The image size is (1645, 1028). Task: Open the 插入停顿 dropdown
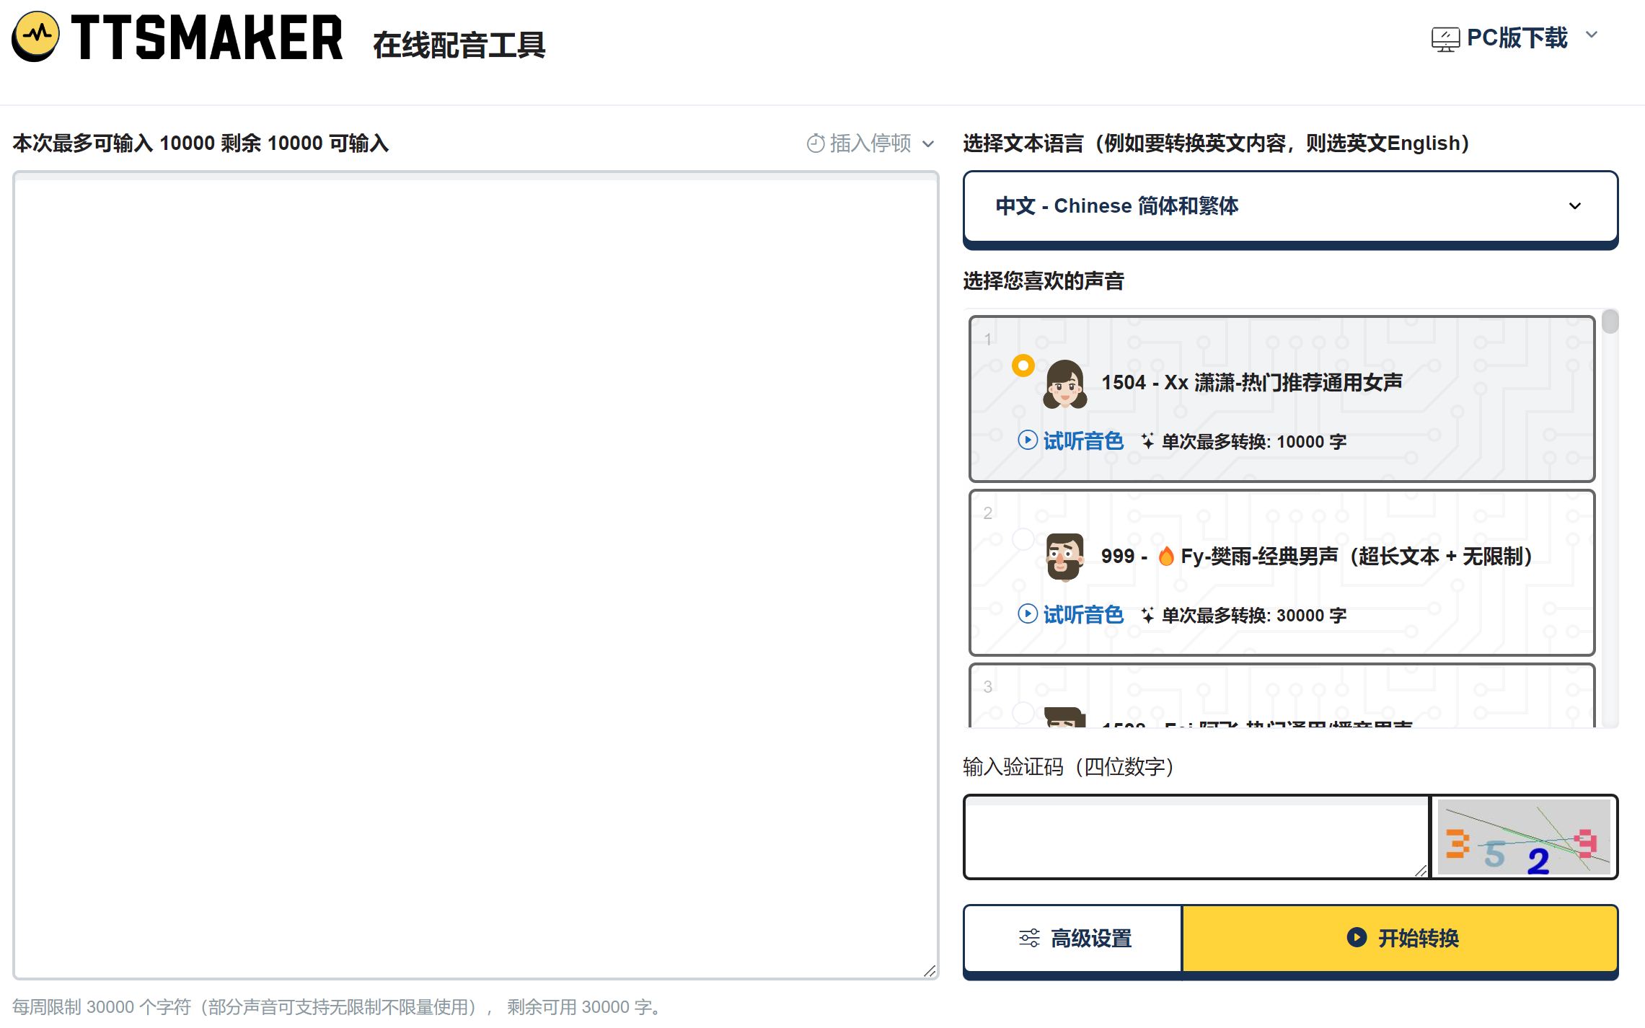tap(871, 143)
